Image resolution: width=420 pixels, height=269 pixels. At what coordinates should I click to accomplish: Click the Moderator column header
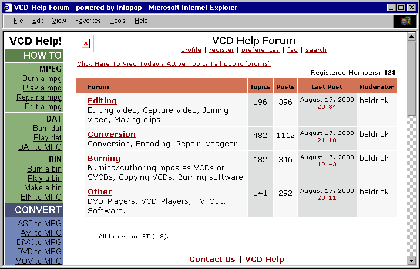pyautogui.click(x=377, y=86)
